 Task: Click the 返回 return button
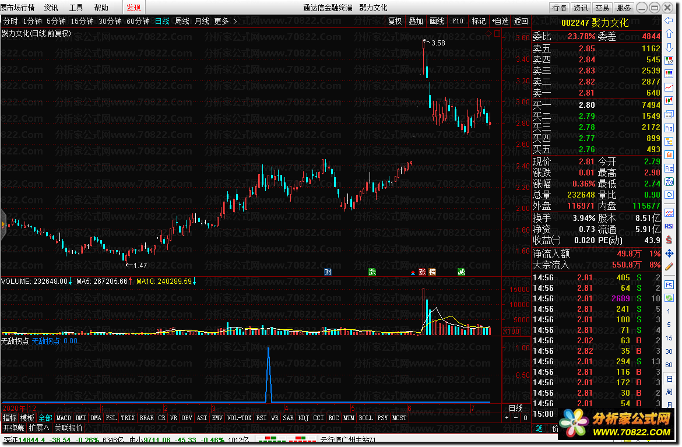point(521,21)
